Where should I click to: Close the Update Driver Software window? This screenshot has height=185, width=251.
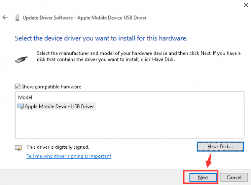point(244,4)
